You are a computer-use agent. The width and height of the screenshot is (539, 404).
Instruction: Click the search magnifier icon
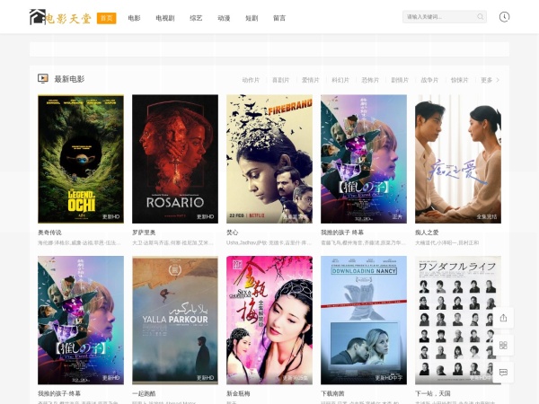(x=481, y=17)
